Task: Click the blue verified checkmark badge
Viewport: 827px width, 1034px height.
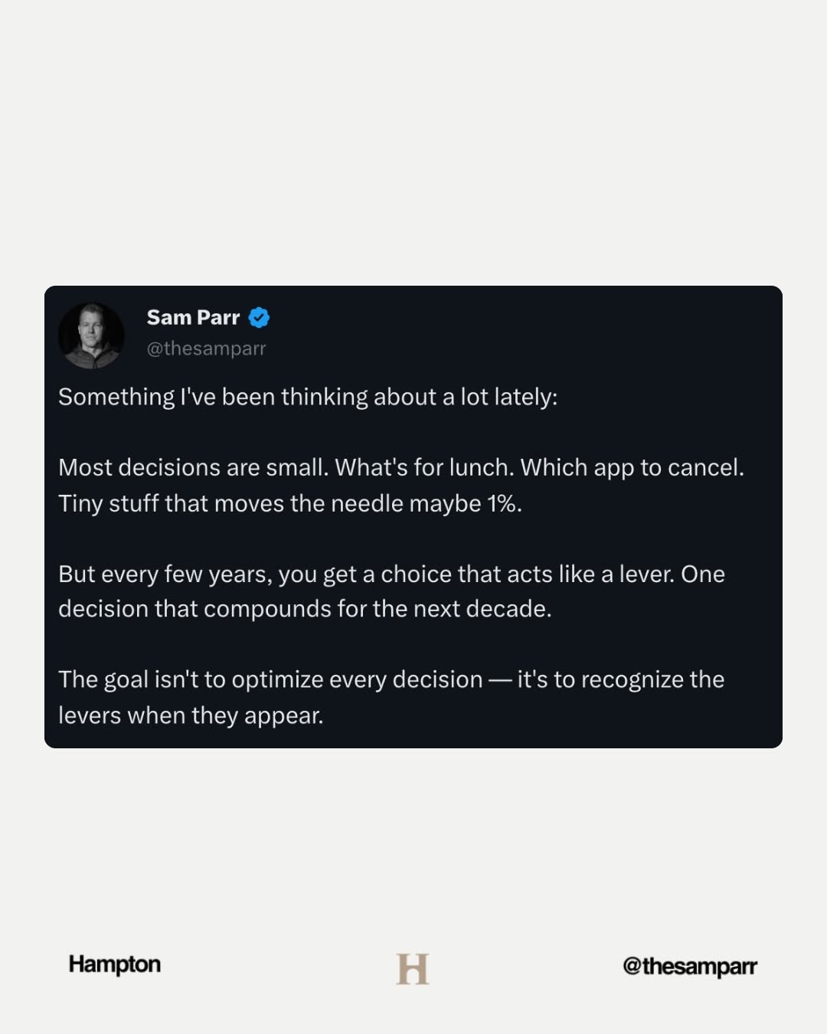Action: click(x=260, y=317)
